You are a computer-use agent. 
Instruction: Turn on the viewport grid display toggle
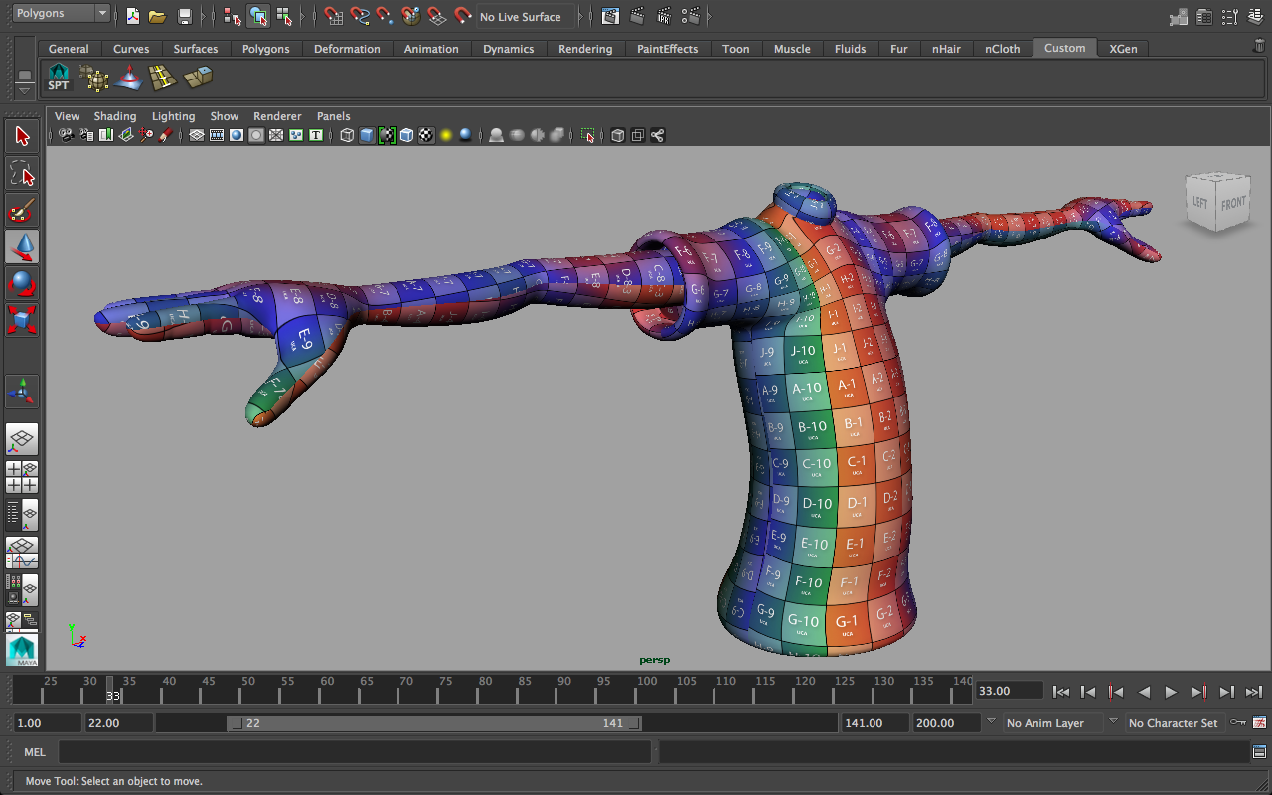point(196,135)
